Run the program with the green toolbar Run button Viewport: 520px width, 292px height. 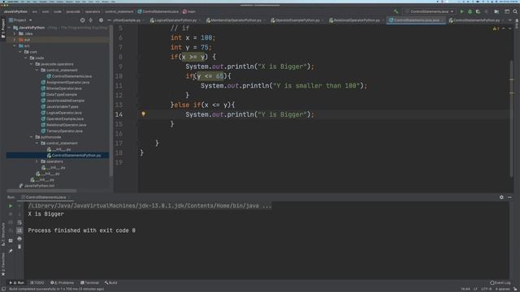click(x=461, y=11)
